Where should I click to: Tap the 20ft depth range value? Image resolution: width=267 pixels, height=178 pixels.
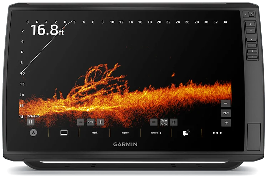pyautogui.click(x=226, y=113)
